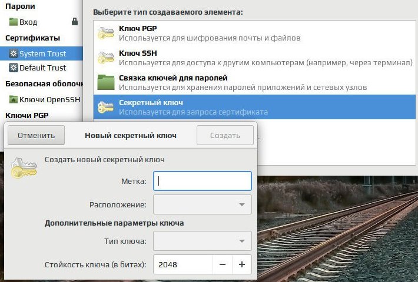Open the Тип ключа dropdown
Viewport: 418px width, 282px height.
coord(203,241)
